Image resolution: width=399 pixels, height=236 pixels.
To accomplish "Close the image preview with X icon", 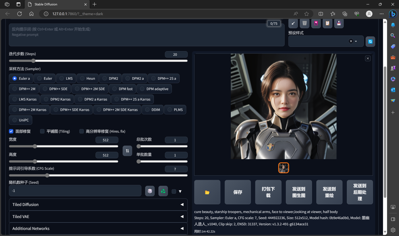I will [x=368, y=58].
